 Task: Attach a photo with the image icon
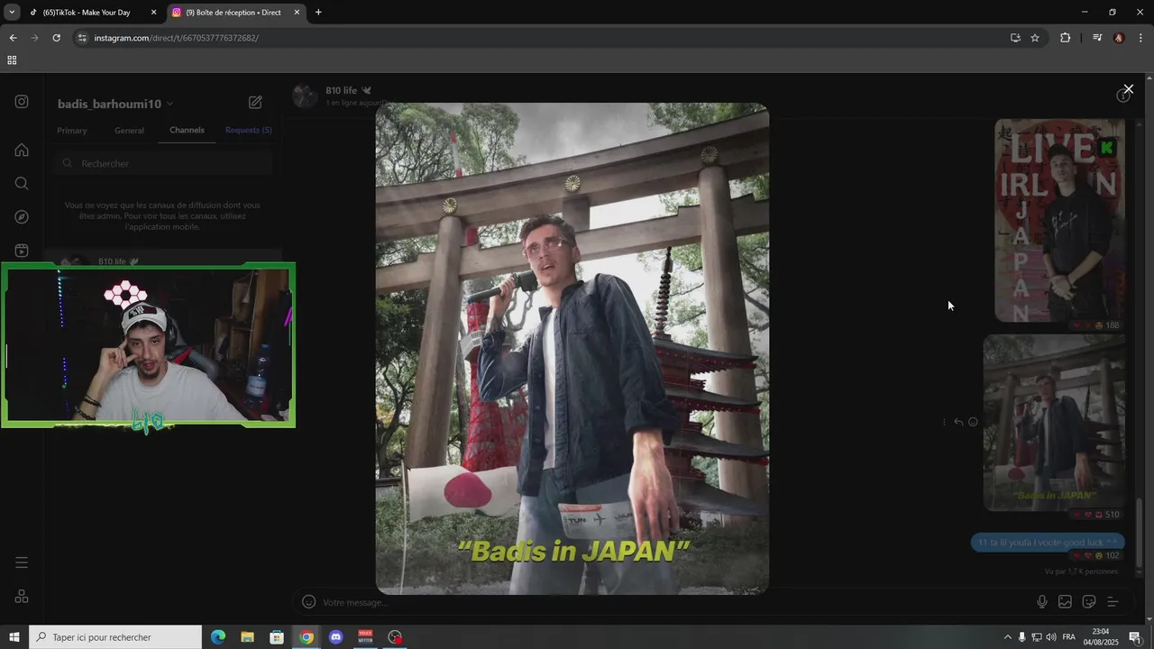click(x=1065, y=602)
